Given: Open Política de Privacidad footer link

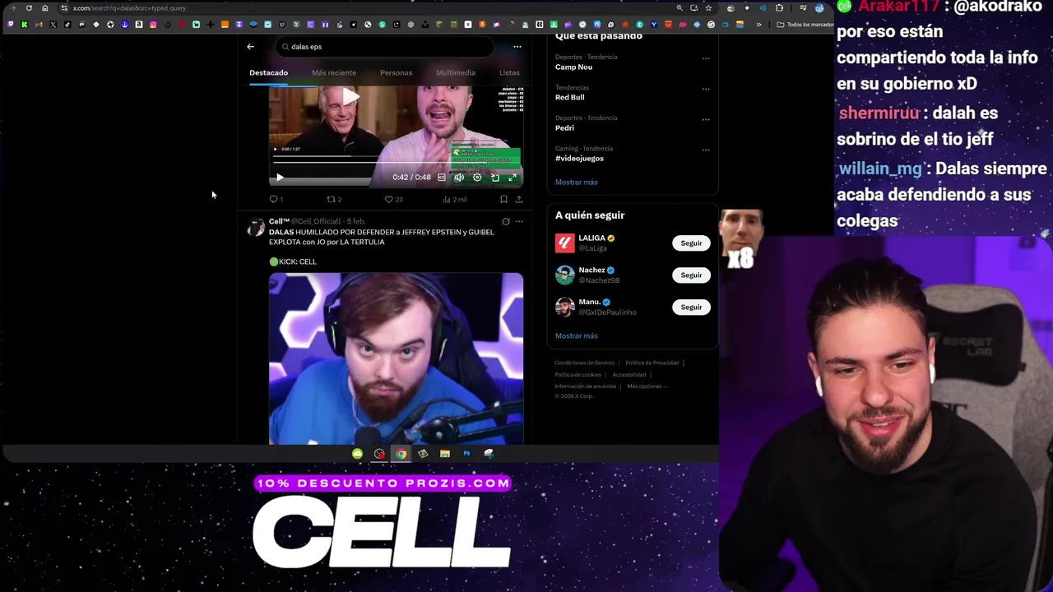Looking at the screenshot, I should pos(652,363).
